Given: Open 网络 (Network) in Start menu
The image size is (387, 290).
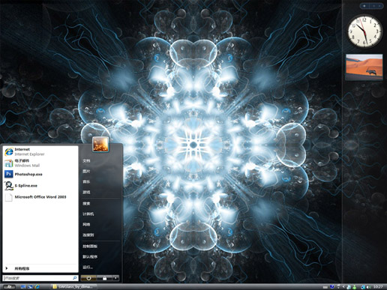Looking at the screenshot, I should pos(86,225).
